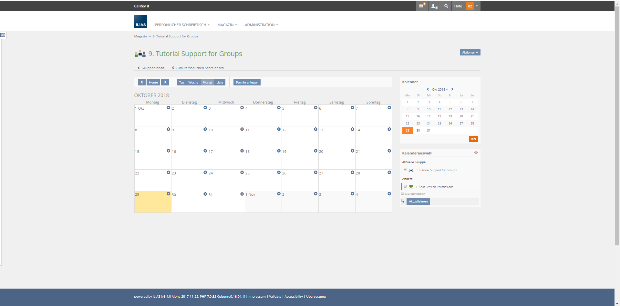Click the orange iCal export button
This screenshot has width=620, height=306.
pyautogui.click(x=473, y=139)
